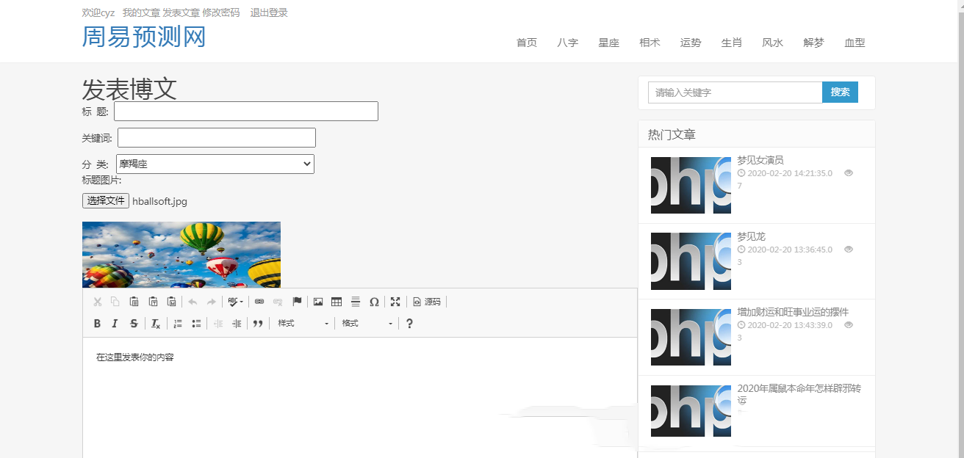Toggle numbered list in editor

point(178,324)
